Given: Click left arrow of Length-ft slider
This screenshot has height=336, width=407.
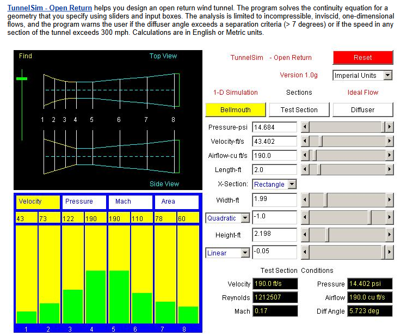Looking at the screenshot, I should coord(305,170).
